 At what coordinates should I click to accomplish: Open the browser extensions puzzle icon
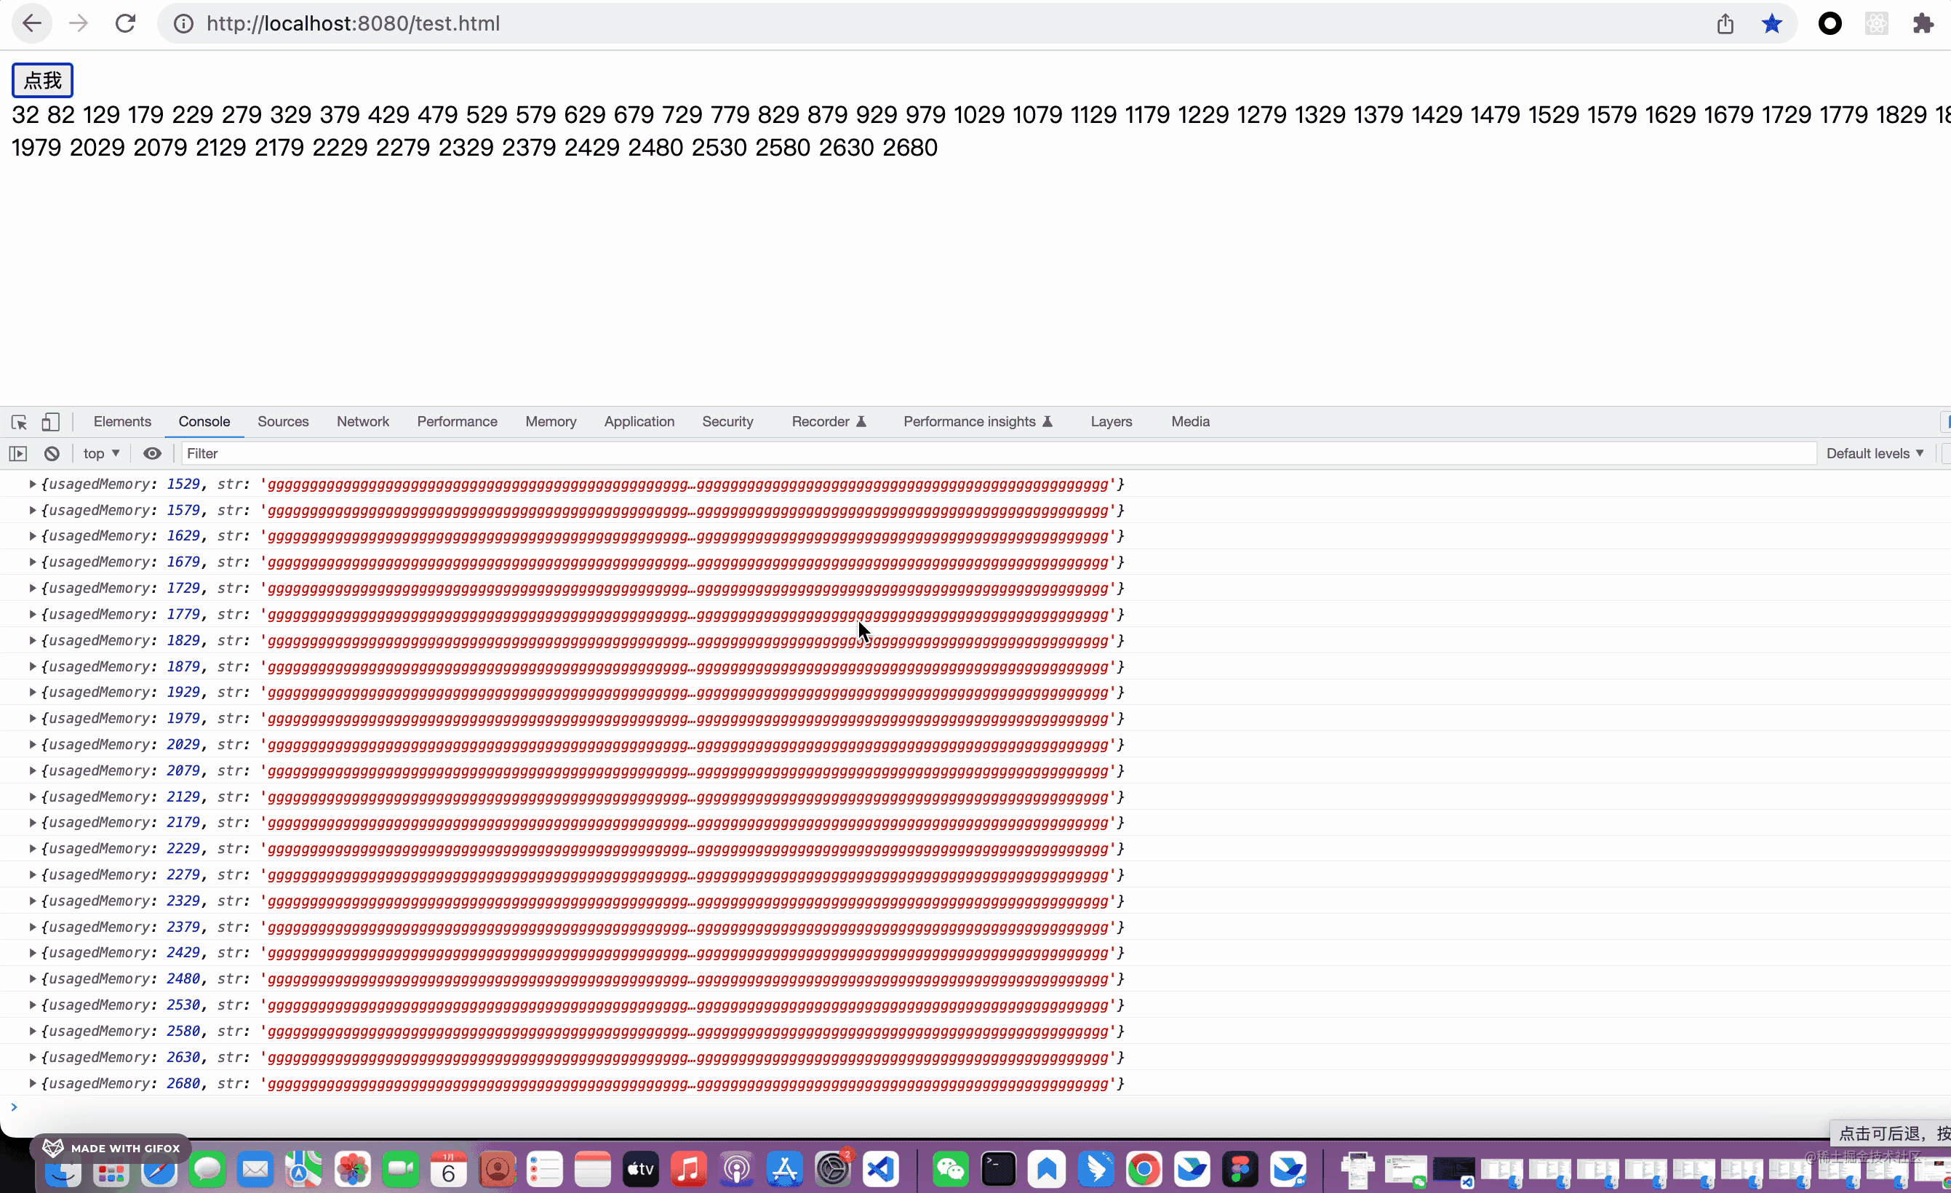tap(1923, 23)
